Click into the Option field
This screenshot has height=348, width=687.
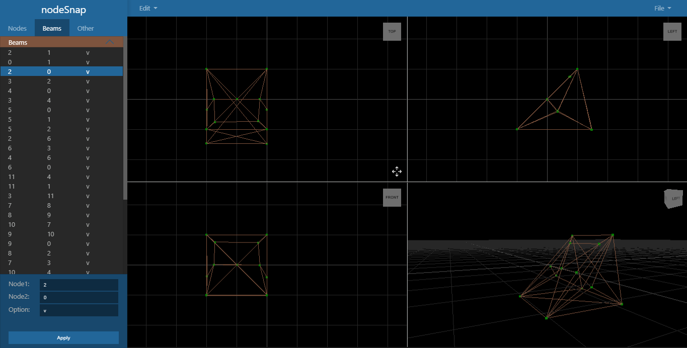pos(79,310)
